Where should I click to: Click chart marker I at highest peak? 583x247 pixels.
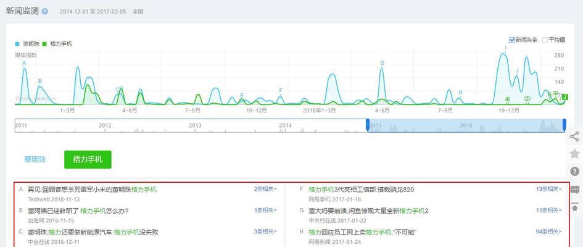coord(506,48)
